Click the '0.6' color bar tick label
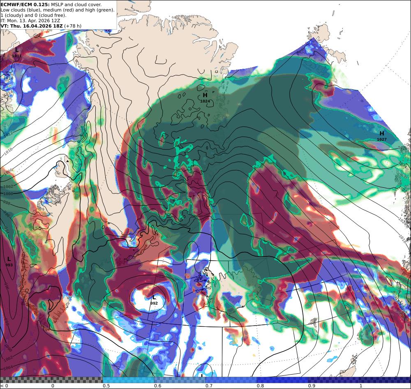This screenshot has height=389, width=411. (x=157, y=386)
